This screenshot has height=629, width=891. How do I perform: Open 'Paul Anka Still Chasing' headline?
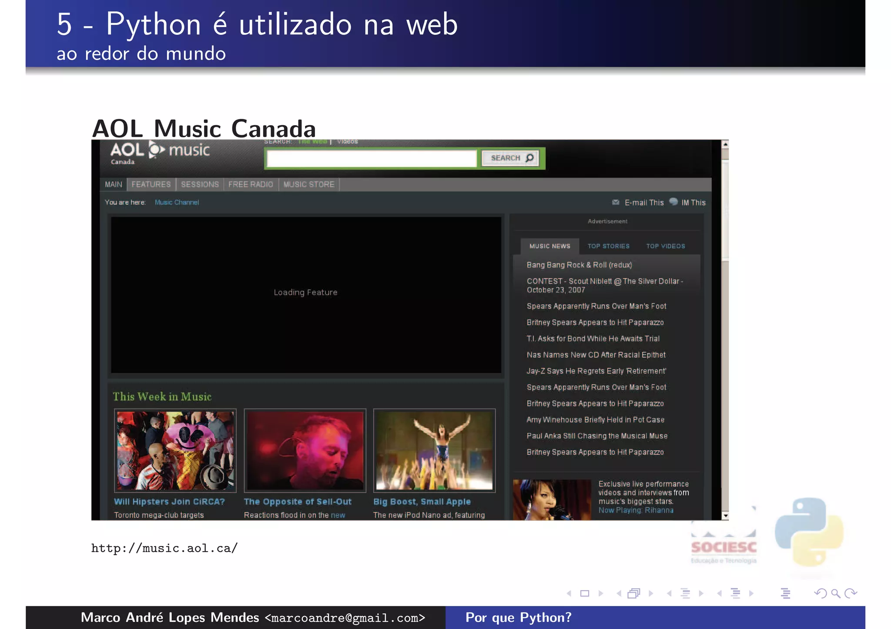click(597, 436)
